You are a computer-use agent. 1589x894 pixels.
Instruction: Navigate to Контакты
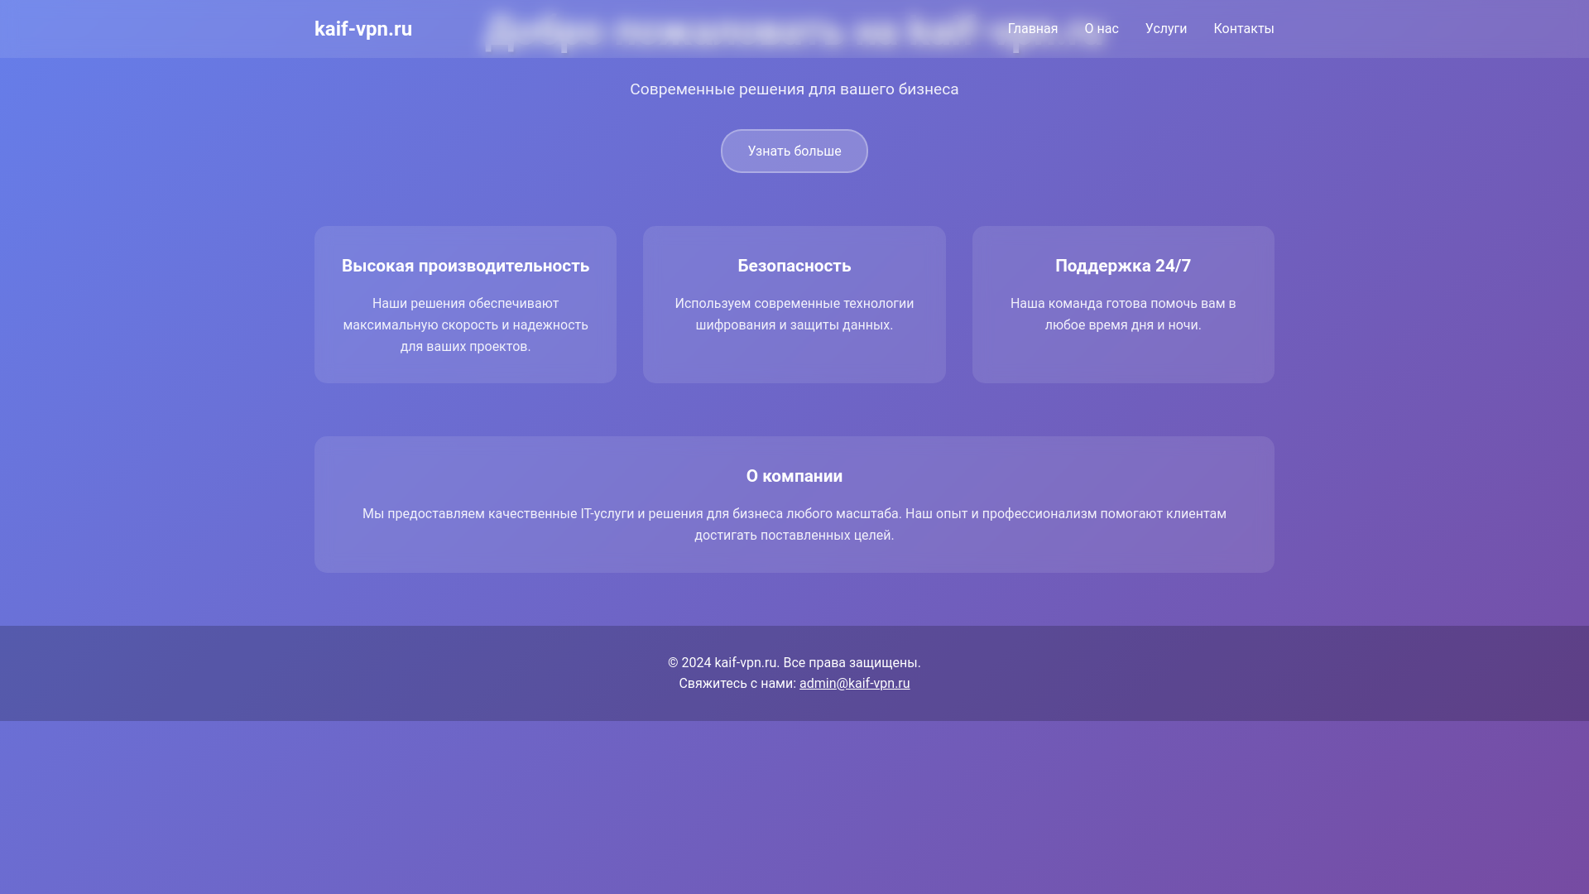pos(1243,29)
